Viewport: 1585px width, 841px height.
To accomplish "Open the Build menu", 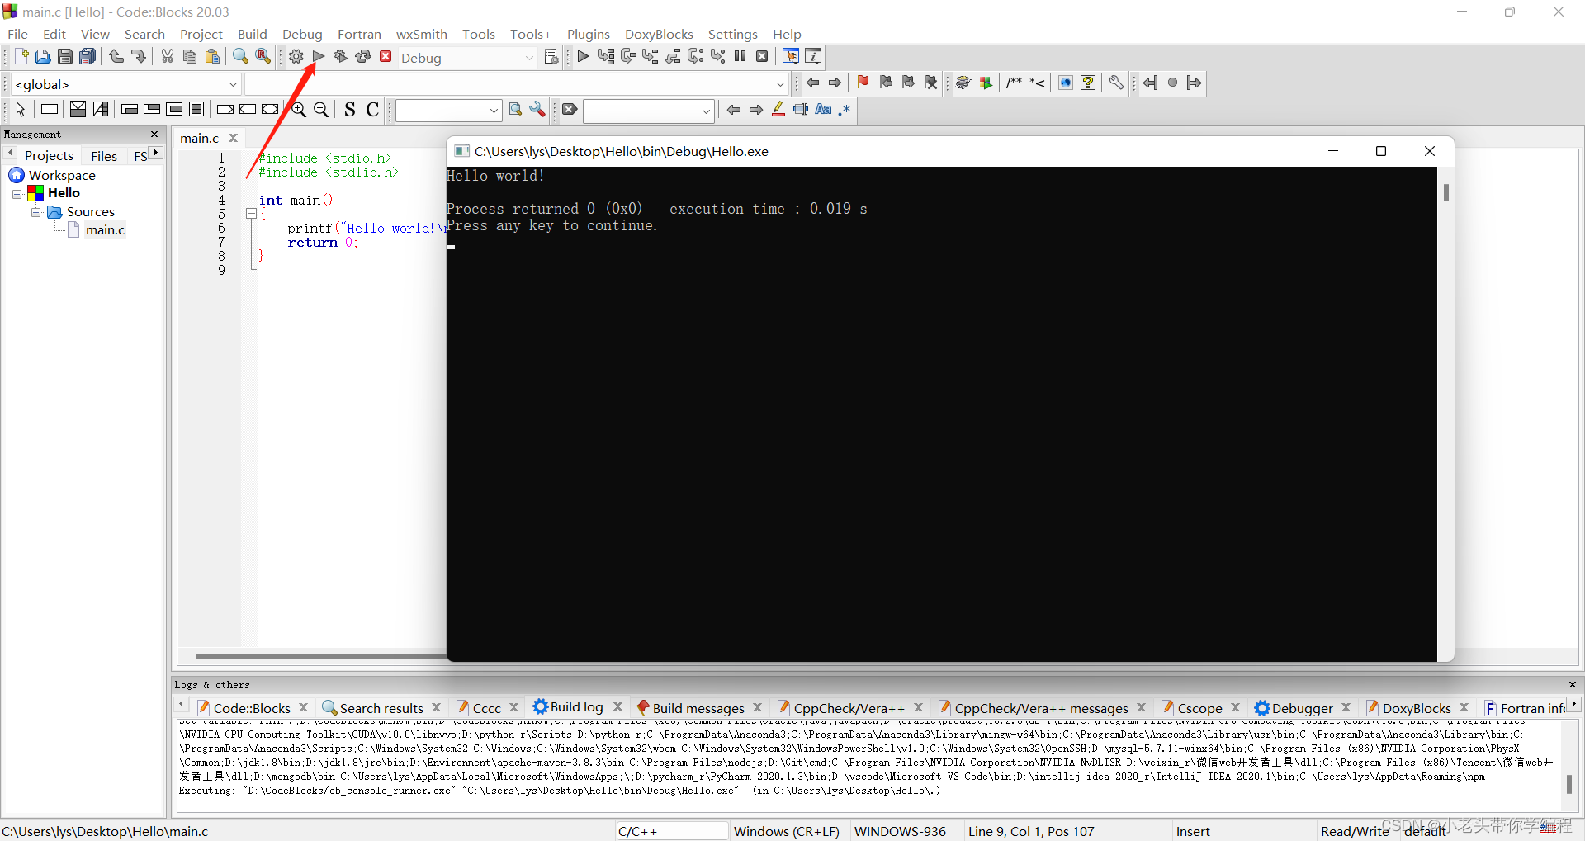I will (x=252, y=34).
